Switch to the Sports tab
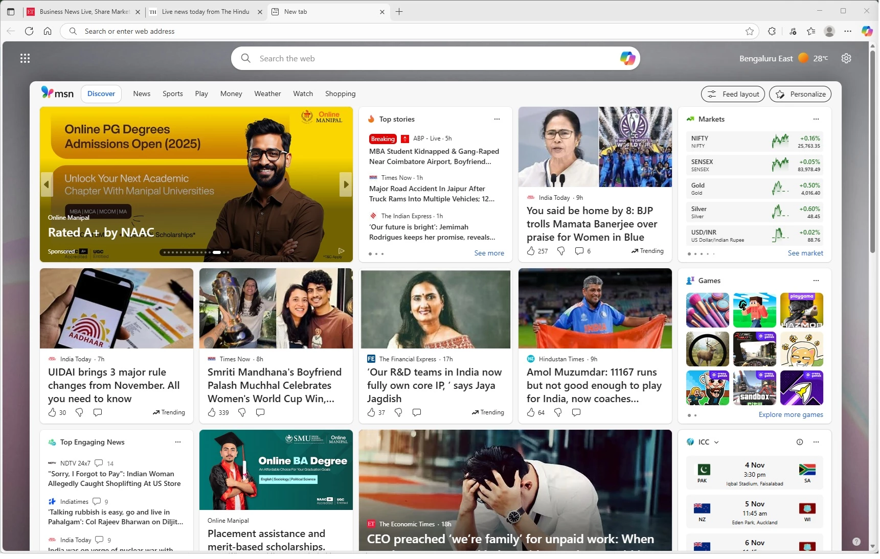Image resolution: width=880 pixels, height=559 pixels. pos(173,94)
